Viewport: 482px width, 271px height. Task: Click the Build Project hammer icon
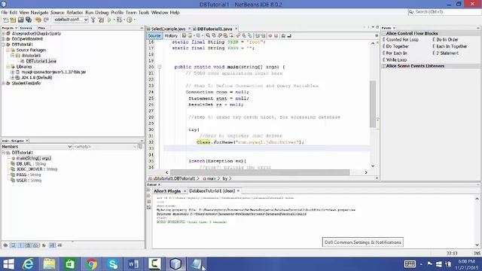pos(93,20)
